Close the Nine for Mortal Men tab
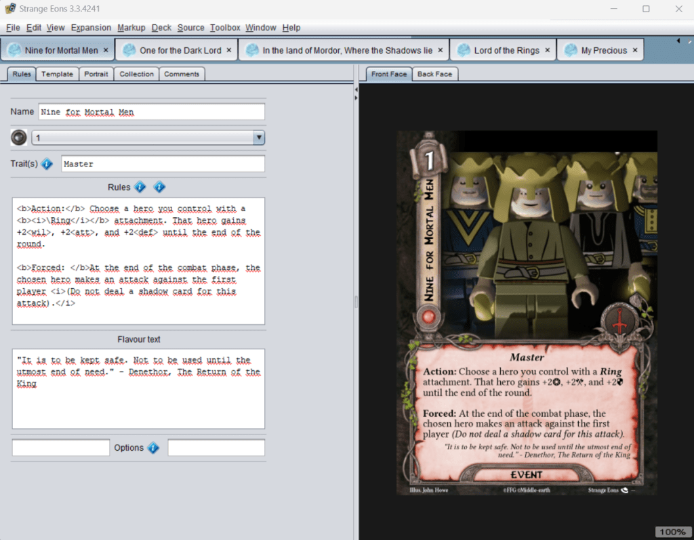 pyautogui.click(x=106, y=50)
